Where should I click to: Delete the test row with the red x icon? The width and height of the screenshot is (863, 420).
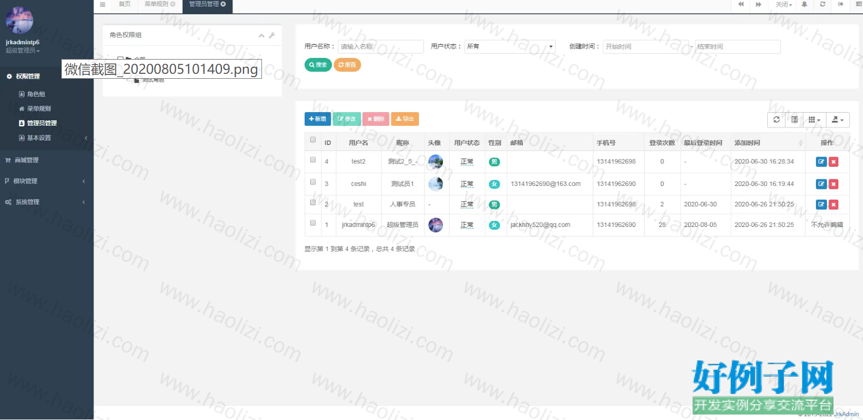[833, 205]
